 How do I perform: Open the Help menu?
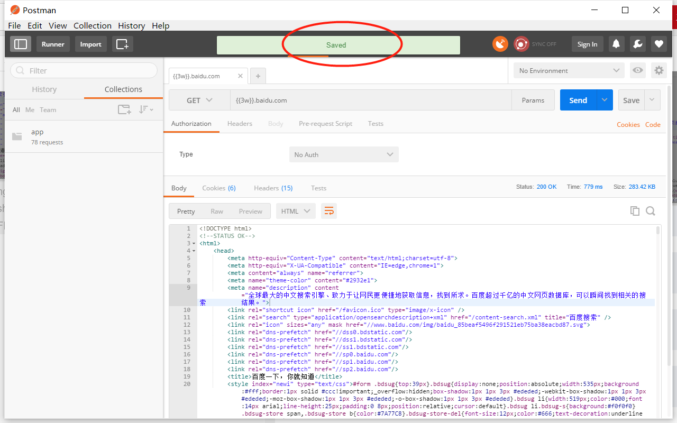click(161, 25)
